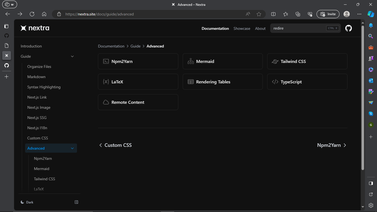The image size is (377, 212).
Task: Open the browser profile dropdown
Action: point(347,14)
